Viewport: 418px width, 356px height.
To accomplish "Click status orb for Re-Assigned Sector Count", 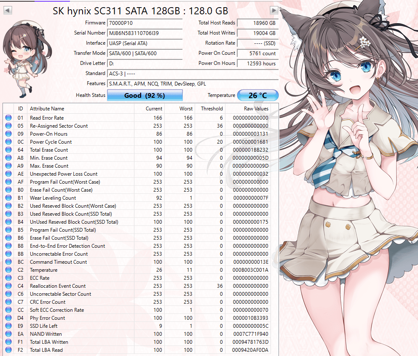I will [x=8, y=126].
